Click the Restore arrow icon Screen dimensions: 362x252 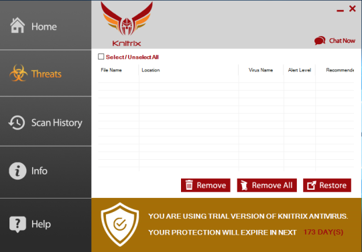(x=312, y=185)
